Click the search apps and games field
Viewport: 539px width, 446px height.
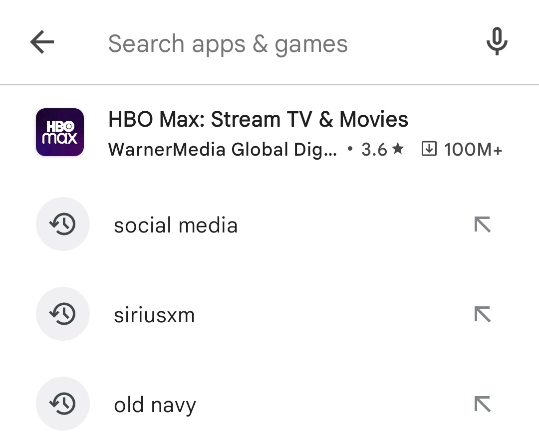click(x=230, y=43)
